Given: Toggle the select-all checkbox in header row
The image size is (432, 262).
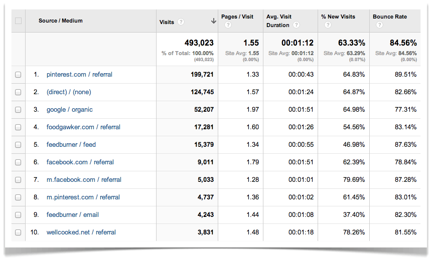Looking at the screenshot, I should coord(19,21).
